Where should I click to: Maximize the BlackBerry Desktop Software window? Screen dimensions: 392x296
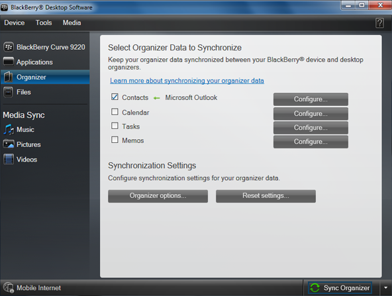362,5
